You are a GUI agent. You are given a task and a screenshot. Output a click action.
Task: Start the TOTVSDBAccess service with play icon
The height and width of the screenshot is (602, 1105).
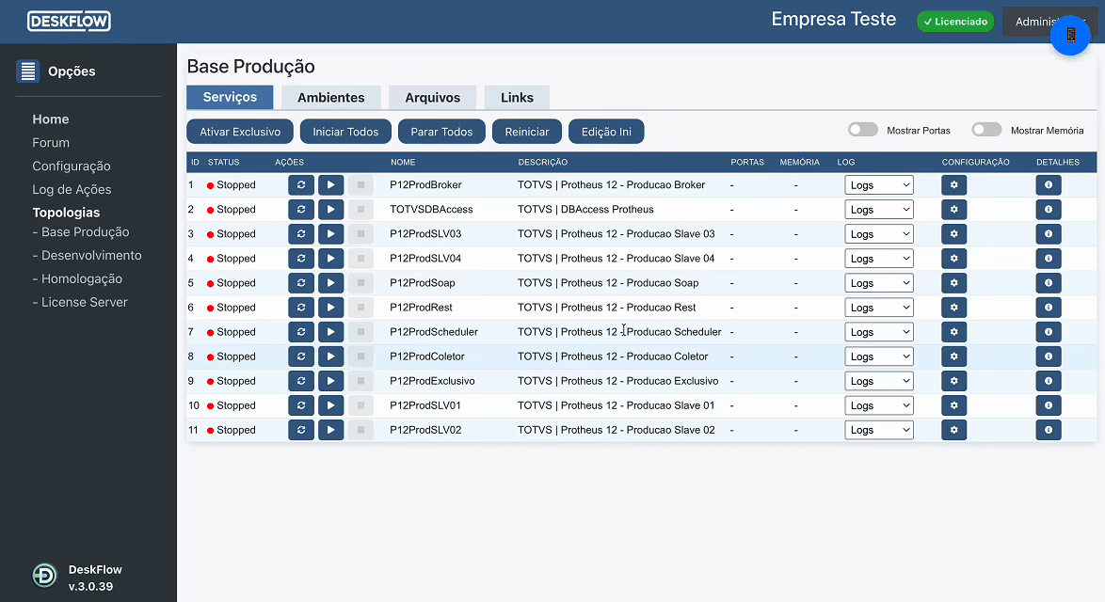[330, 210]
